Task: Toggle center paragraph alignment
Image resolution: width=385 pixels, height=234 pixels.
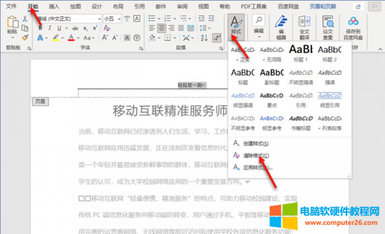Action: (x=162, y=28)
